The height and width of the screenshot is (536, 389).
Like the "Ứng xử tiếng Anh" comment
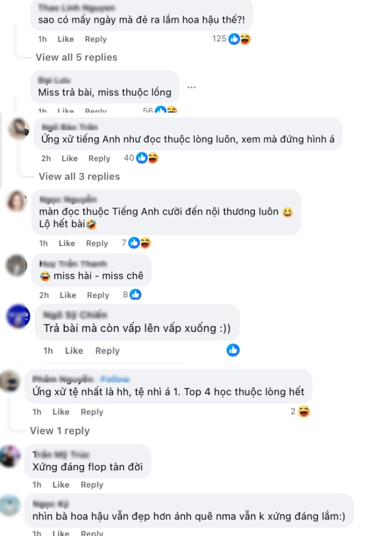[x=70, y=158]
